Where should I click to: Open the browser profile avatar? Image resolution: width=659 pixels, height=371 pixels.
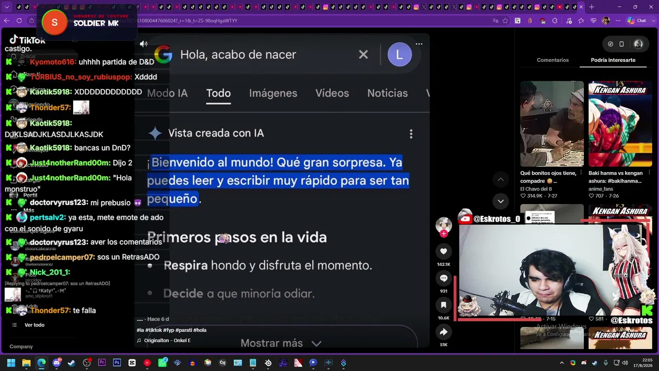pyautogui.click(x=605, y=21)
